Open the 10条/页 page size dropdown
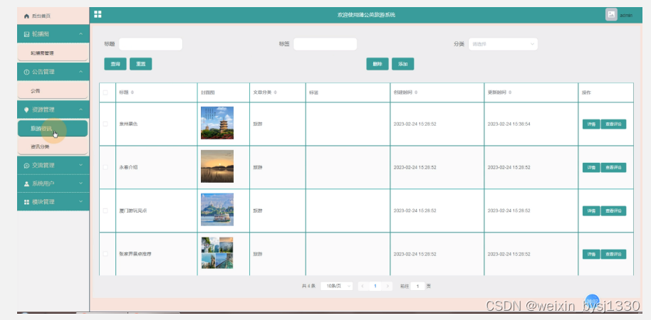The image size is (651, 320). click(x=337, y=286)
